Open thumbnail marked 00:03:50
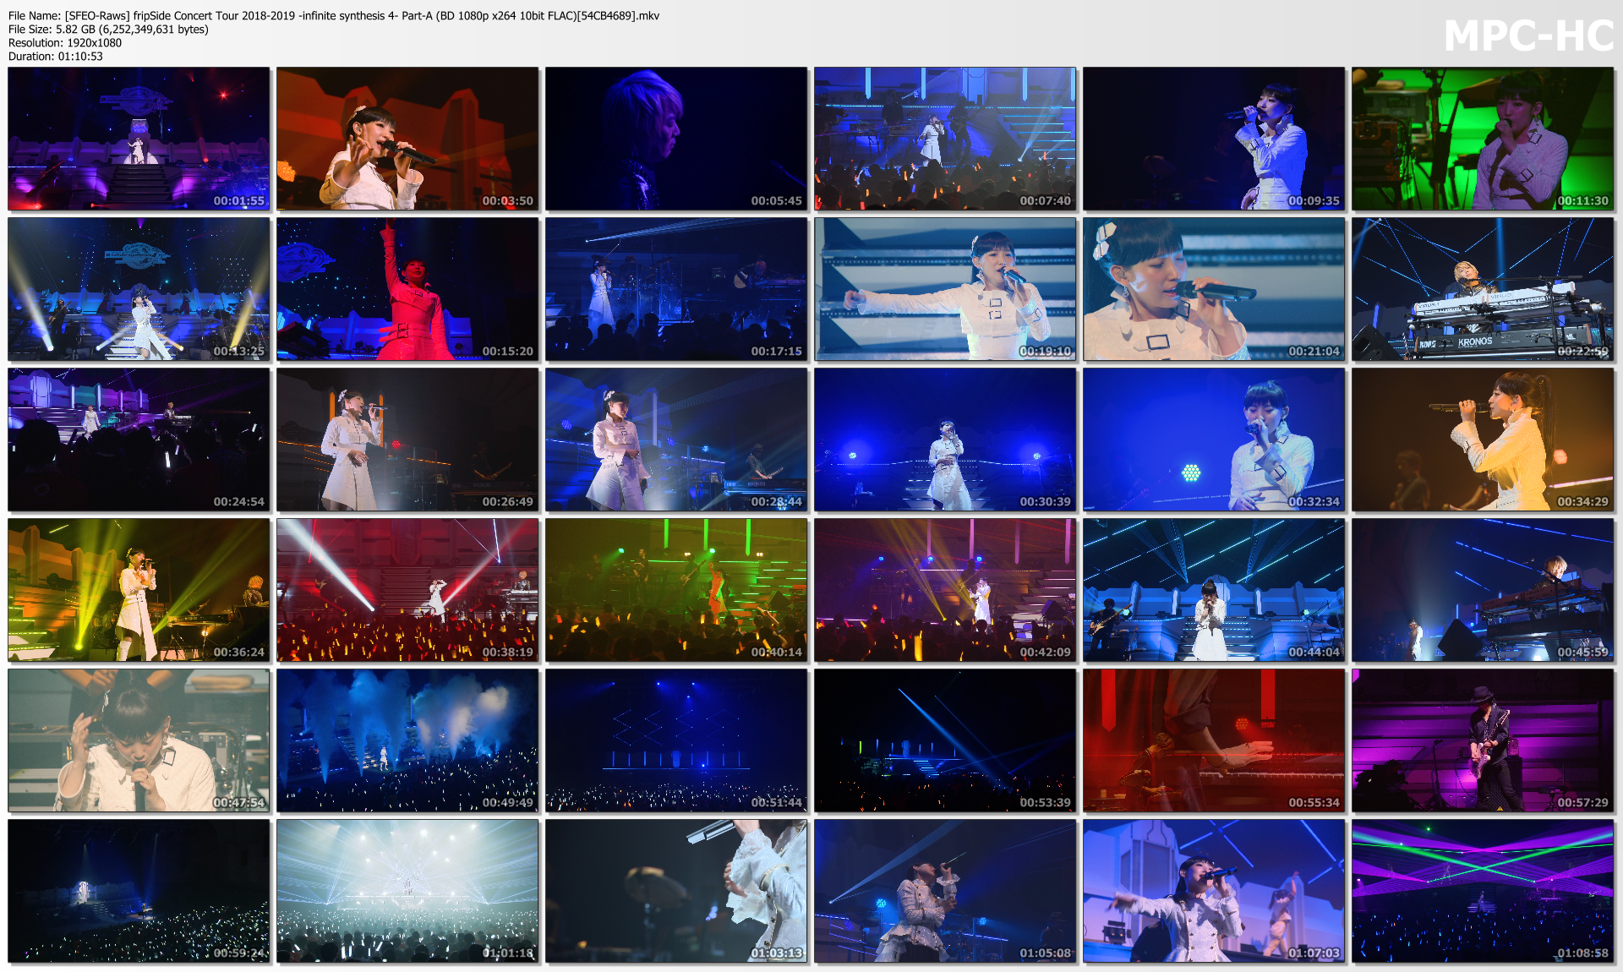 407,139
